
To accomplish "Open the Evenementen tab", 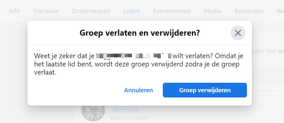I will coord(172,11).
